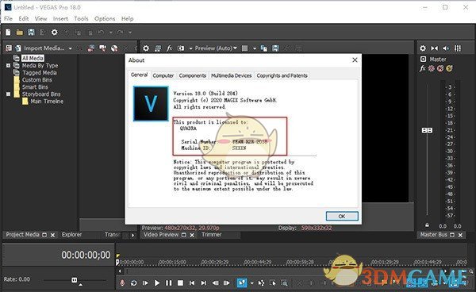Expand the Media By Type node
Screen dimensions: 476x292
pyautogui.click(x=8, y=65)
